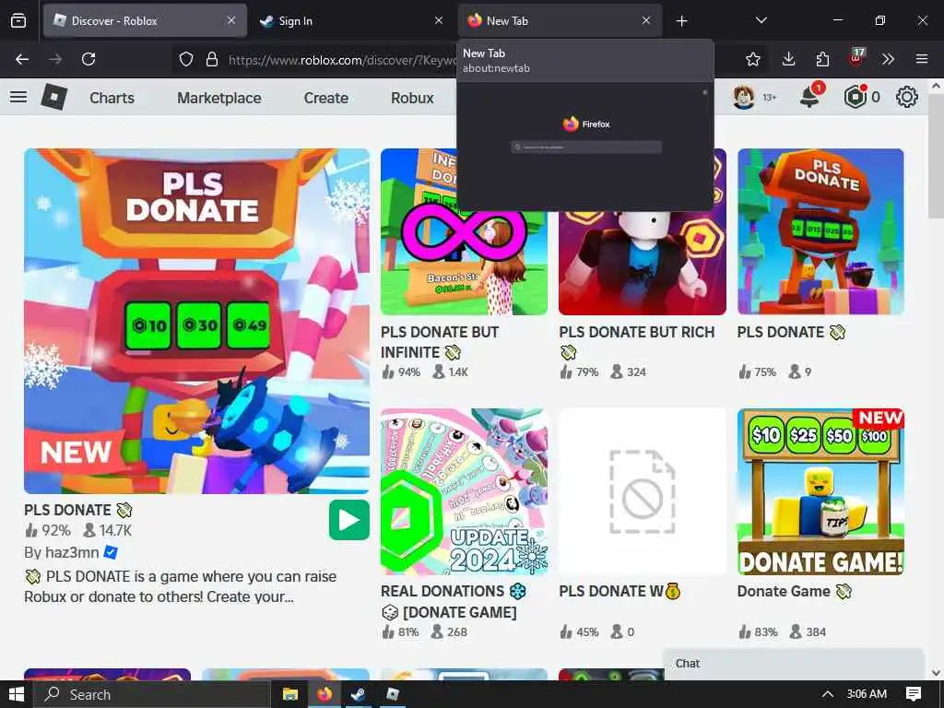This screenshot has height=708, width=944.
Task: Show hidden system tray icons
Action: 828,694
